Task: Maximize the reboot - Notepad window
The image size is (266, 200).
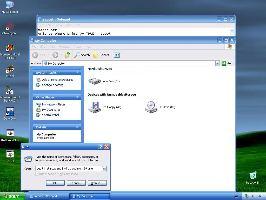Action: click(x=225, y=19)
